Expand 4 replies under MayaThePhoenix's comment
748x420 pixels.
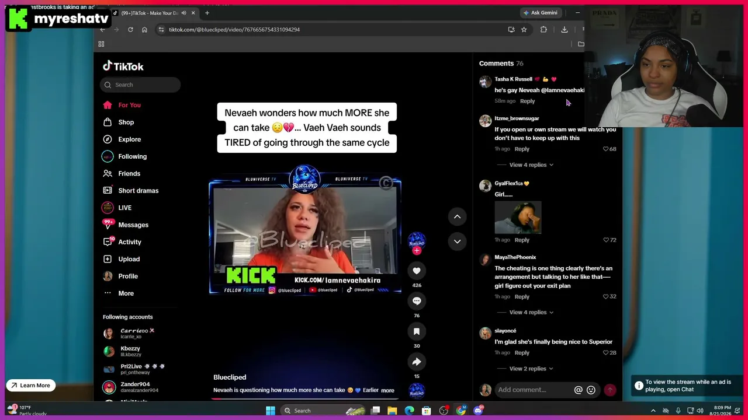click(531, 312)
